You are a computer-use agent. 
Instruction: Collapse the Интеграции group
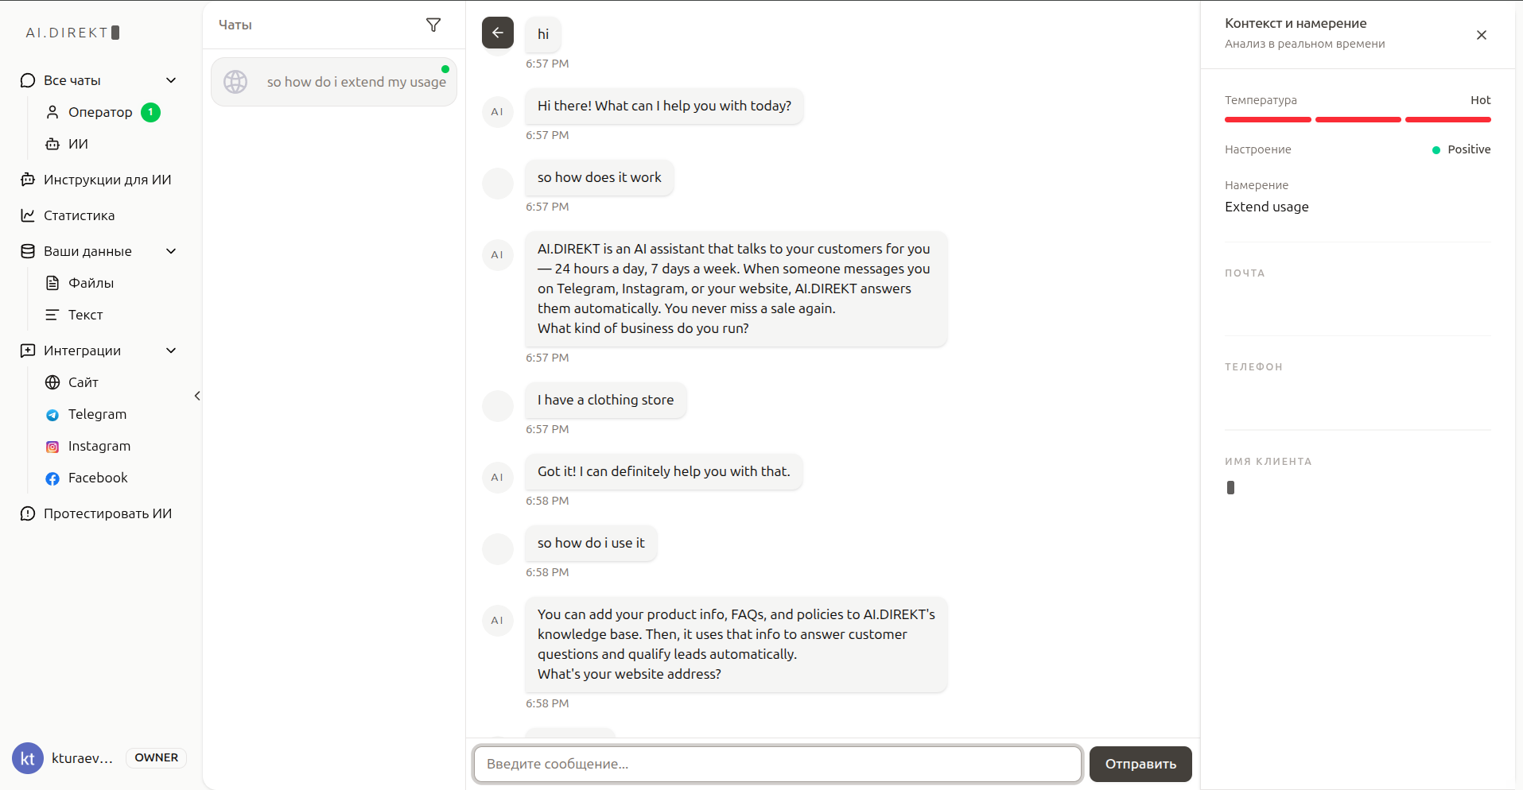(171, 350)
